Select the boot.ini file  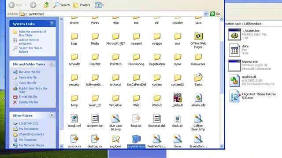[136, 121]
